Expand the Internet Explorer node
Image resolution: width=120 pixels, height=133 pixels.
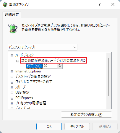click(x=12, y=72)
